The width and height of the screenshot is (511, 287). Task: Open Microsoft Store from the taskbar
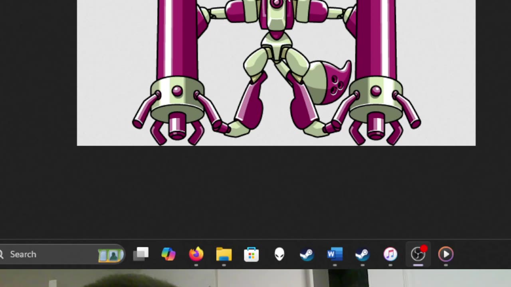(x=252, y=254)
